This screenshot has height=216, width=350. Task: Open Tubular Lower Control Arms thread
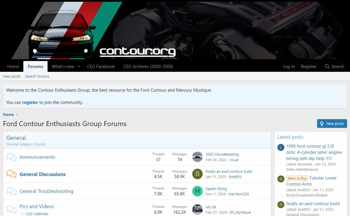pos(311,181)
